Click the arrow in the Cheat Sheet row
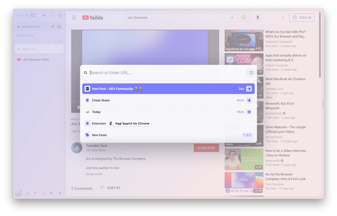Image resolution: width=337 pixels, height=216 pixels. click(249, 100)
